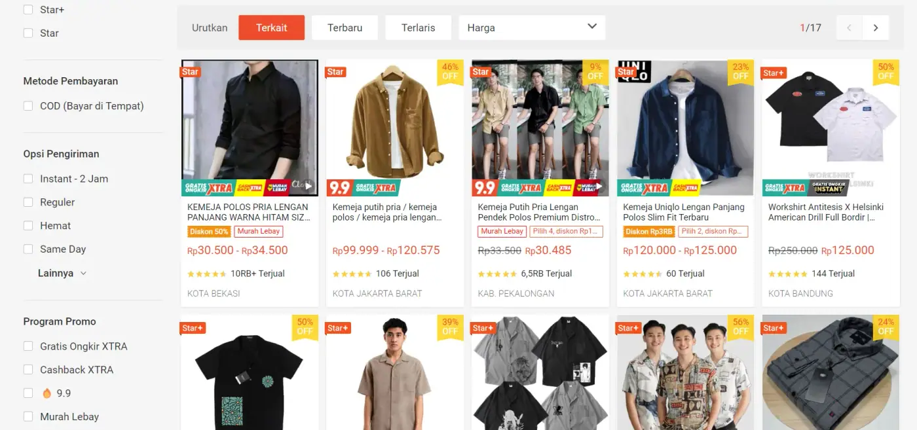The width and height of the screenshot is (917, 430).
Task: Click Star badge on brown corduroy shirt product
Action: point(335,72)
